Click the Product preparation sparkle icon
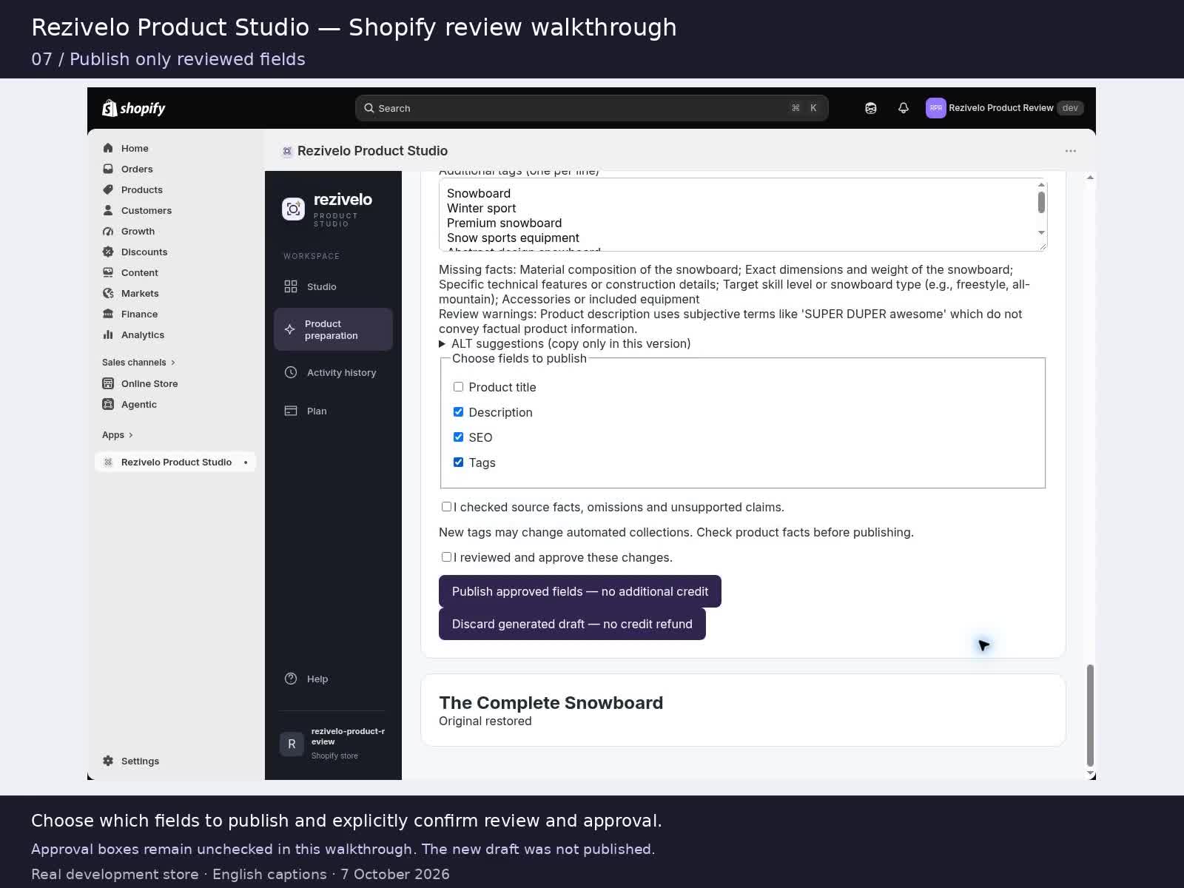The width and height of the screenshot is (1184, 888). pyautogui.click(x=290, y=329)
